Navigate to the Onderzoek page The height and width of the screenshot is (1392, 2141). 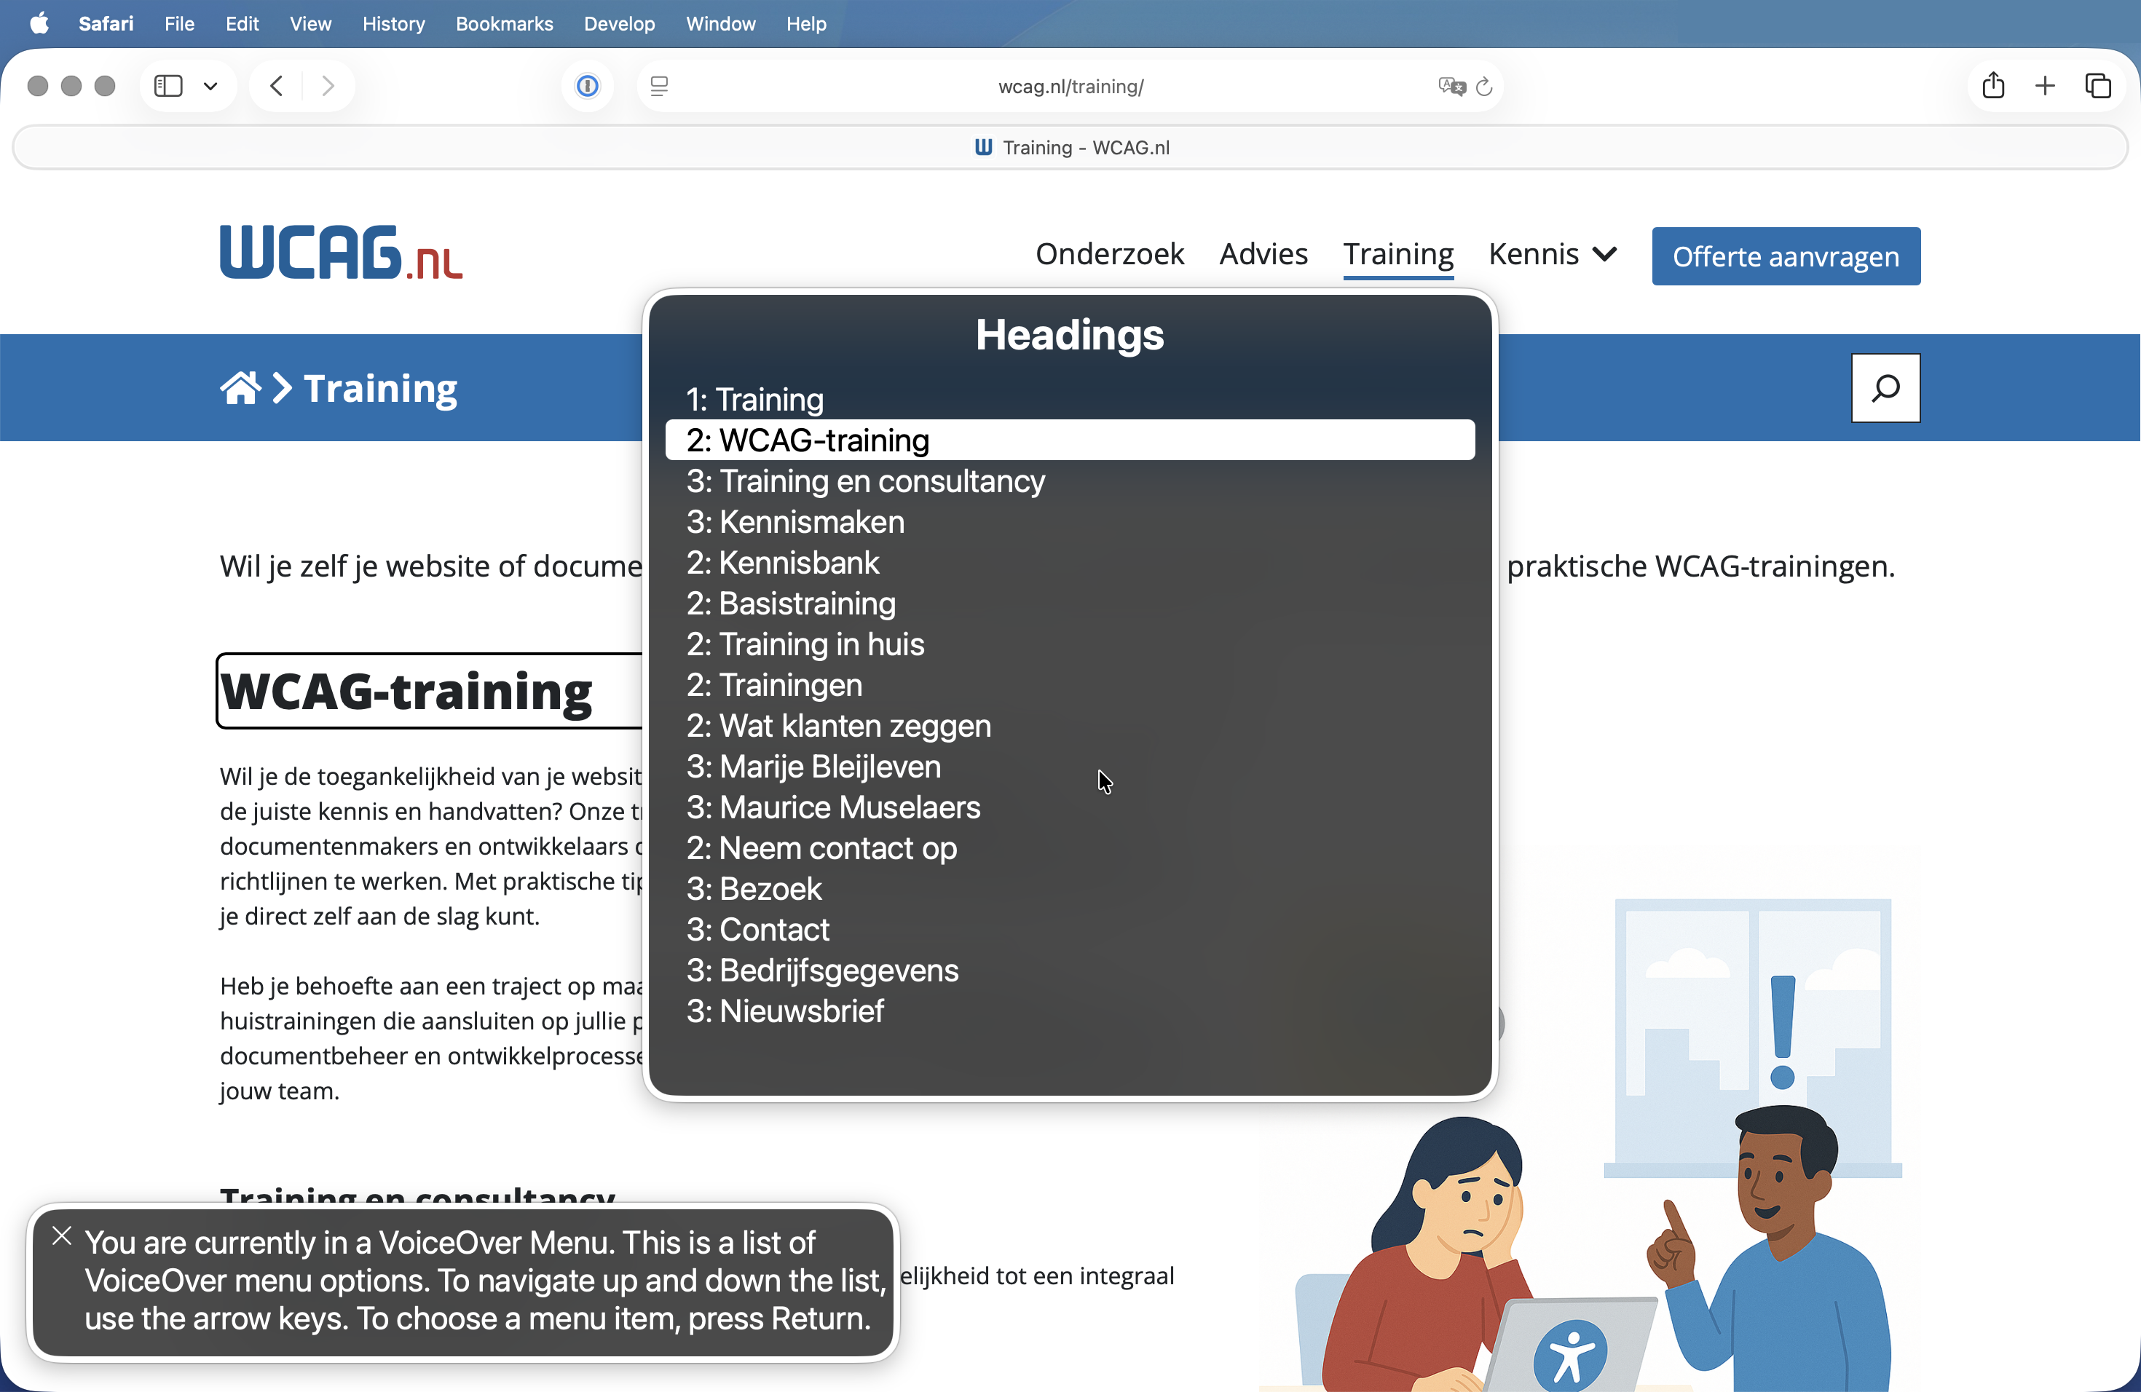1109,255
